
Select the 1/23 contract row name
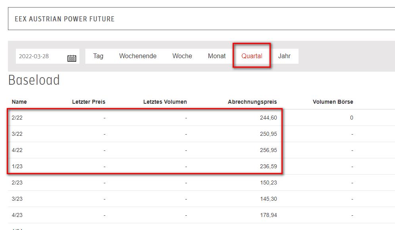point(17,167)
